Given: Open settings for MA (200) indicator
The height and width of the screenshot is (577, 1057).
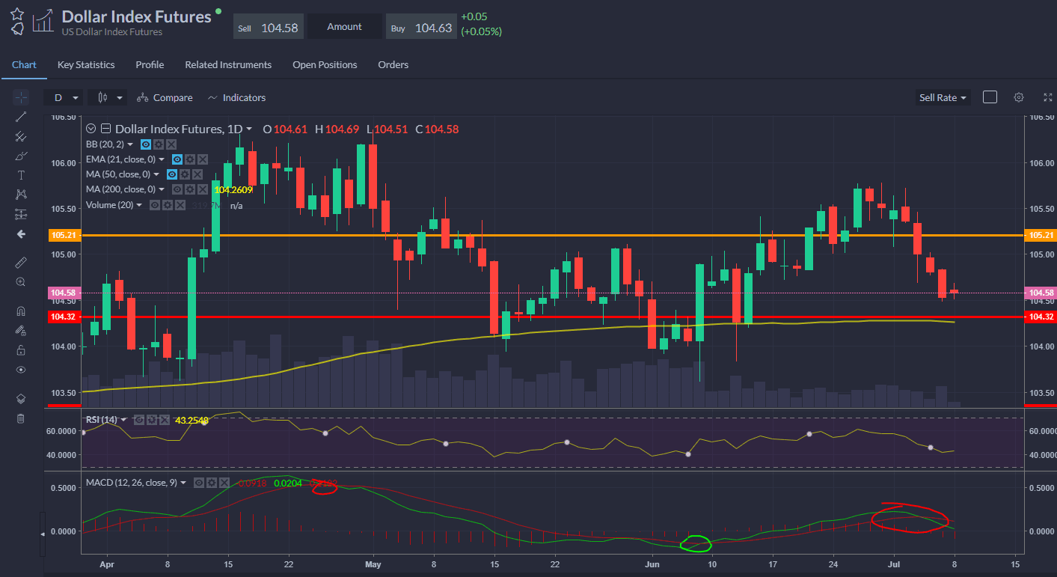Looking at the screenshot, I should [x=190, y=189].
